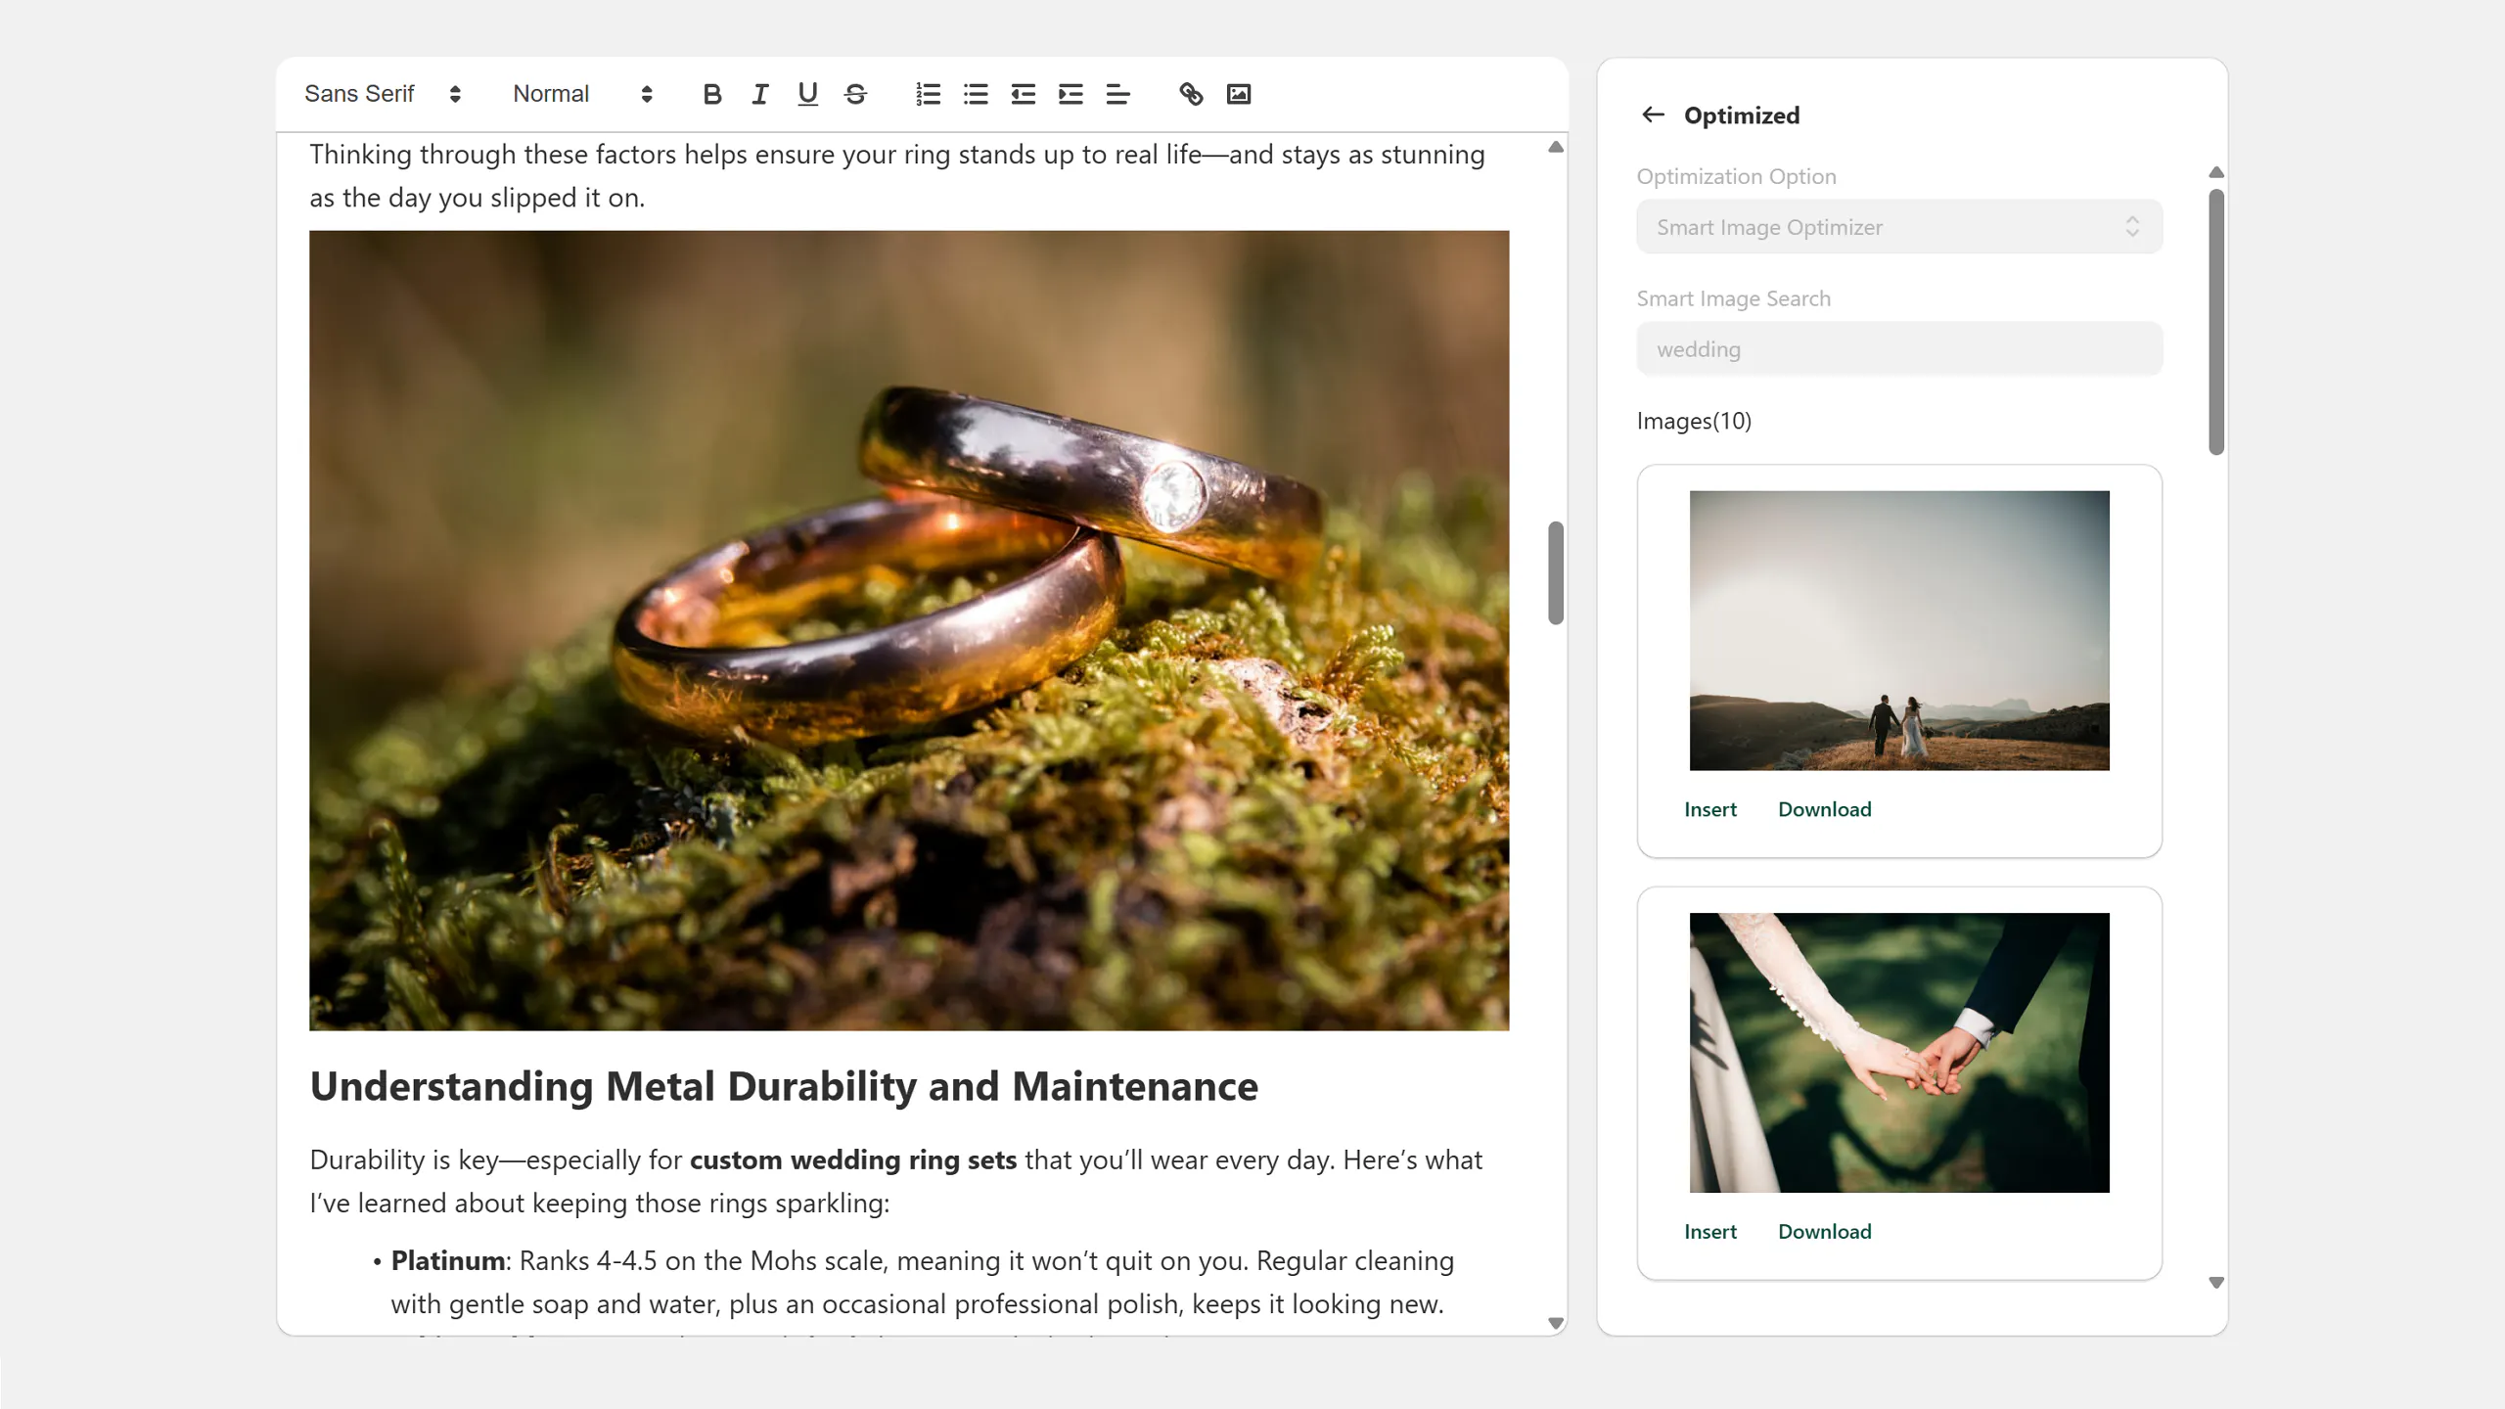
Task: Click the Optimized panel title
Action: [x=1741, y=115]
